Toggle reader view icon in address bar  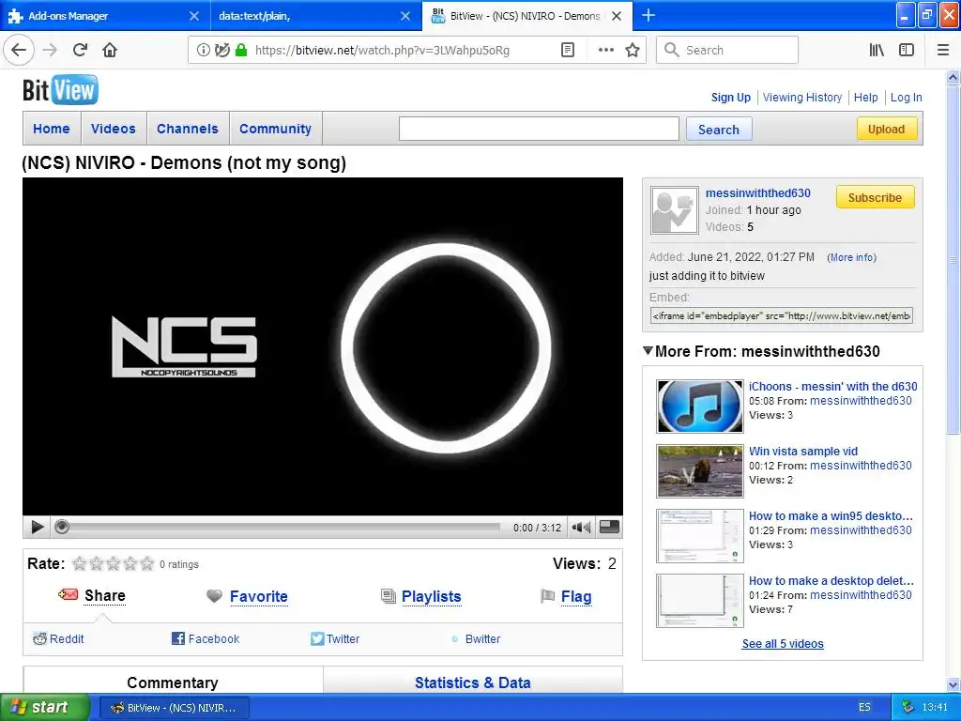(568, 51)
